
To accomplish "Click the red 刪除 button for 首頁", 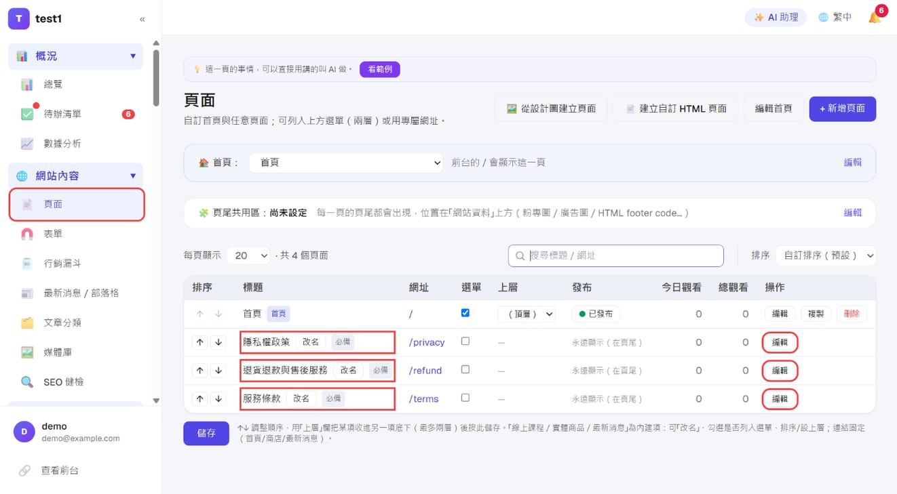I will tap(852, 314).
